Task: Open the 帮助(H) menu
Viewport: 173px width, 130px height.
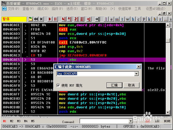Action: [101, 9]
